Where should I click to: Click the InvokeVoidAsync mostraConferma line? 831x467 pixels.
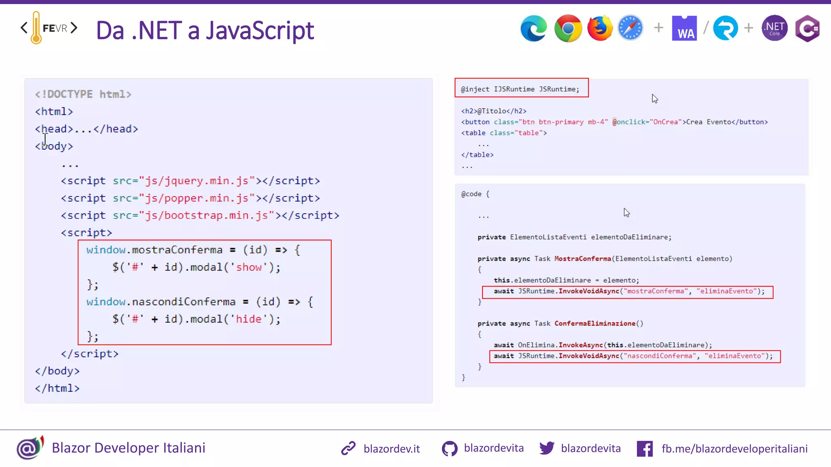629,291
